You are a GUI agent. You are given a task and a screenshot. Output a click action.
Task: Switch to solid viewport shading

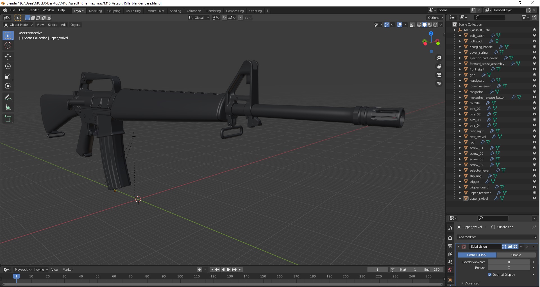(x=425, y=25)
